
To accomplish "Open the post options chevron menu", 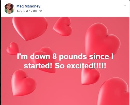I will coord(125,5).
